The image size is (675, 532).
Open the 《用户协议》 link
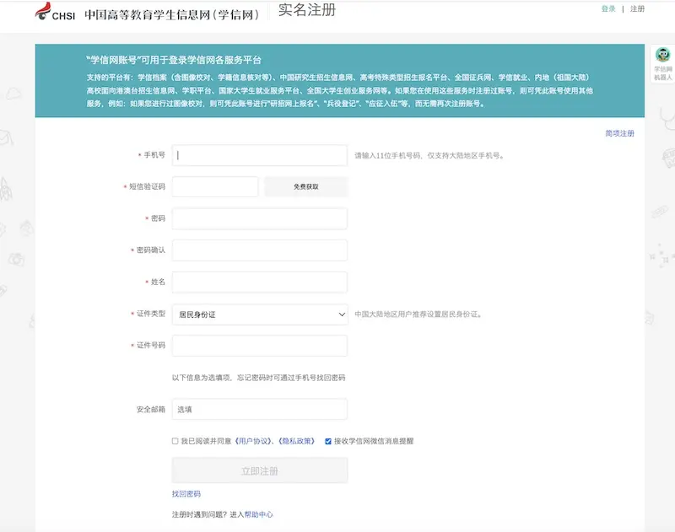[x=254, y=441]
